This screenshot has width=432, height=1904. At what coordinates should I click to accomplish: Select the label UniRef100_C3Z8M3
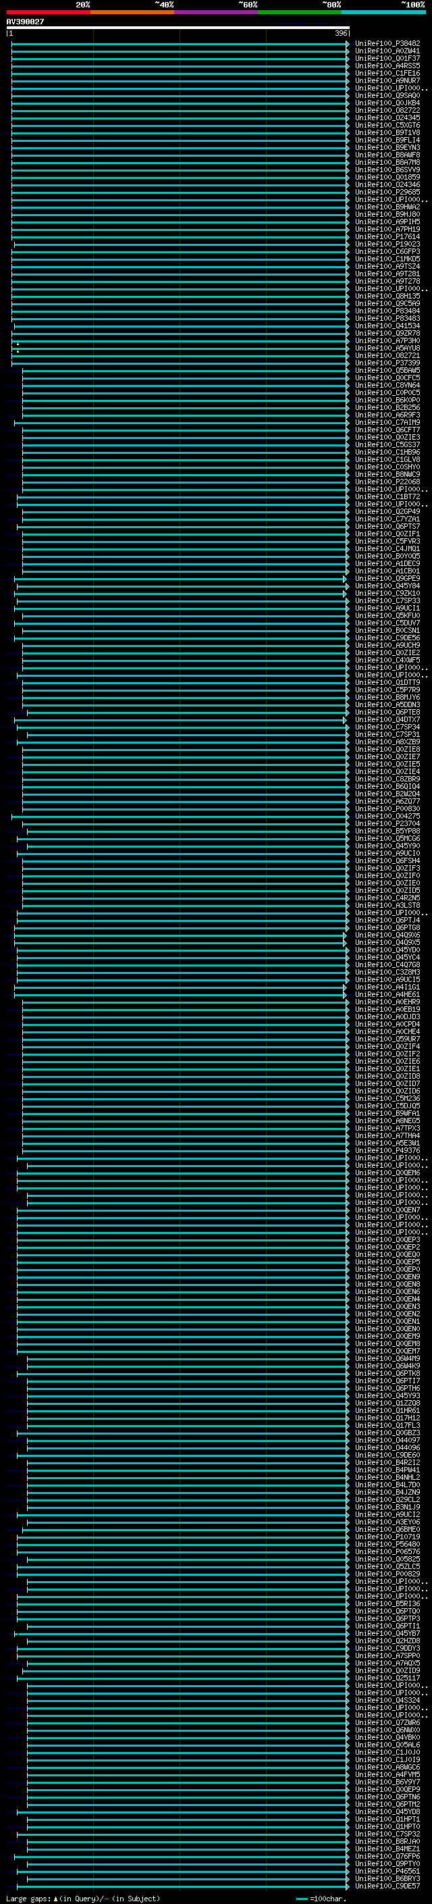point(387,972)
